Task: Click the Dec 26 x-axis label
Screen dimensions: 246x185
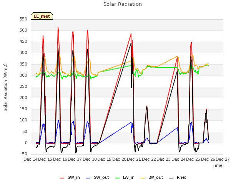Action: (208, 159)
